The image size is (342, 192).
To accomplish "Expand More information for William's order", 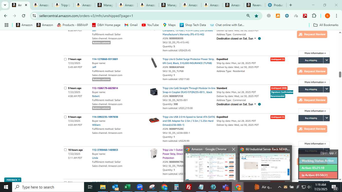I will pos(314,143).
